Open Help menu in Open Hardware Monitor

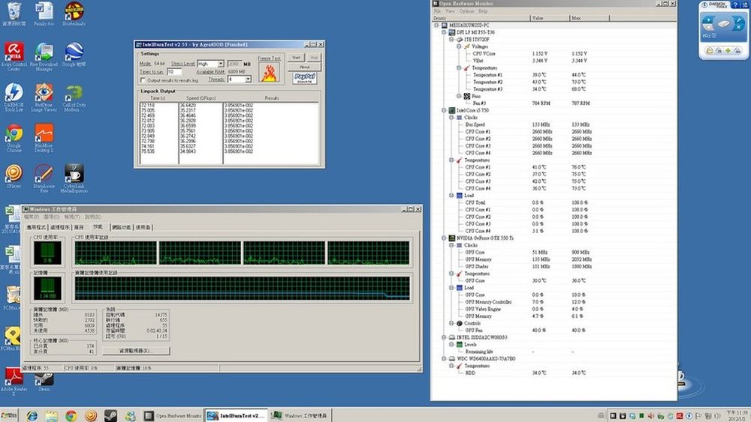point(483,11)
